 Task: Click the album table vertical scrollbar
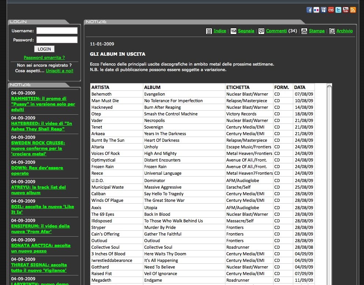pyautogui.click(x=329, y=184)
